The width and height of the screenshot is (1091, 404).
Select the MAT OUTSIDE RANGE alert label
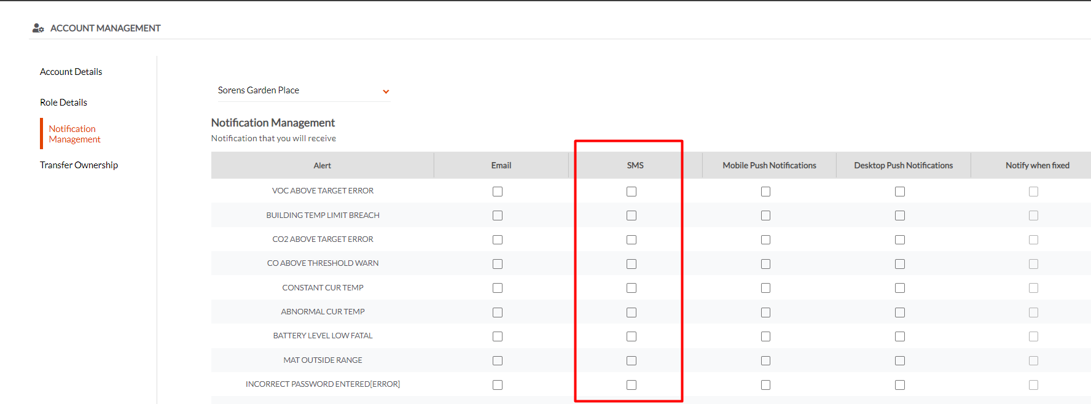click(x=323, y=360)
